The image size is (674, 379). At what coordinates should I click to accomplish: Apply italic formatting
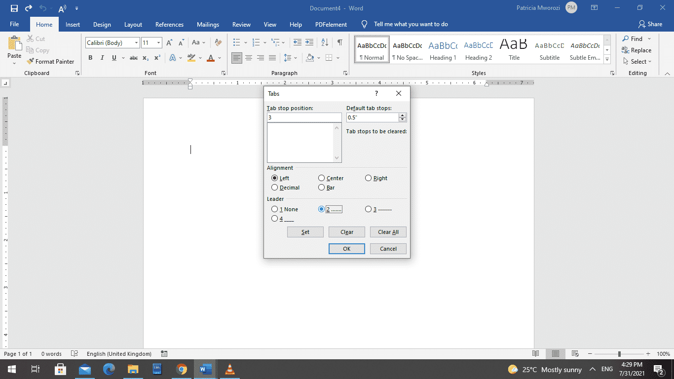[x=102, y=58]
